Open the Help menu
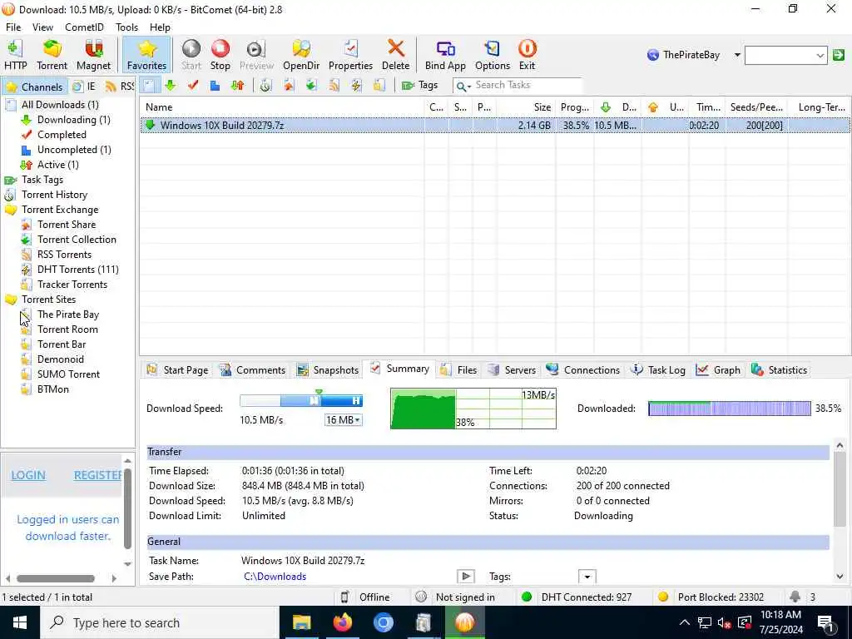This screenshot has height=639, width=852. click(160, 27)
